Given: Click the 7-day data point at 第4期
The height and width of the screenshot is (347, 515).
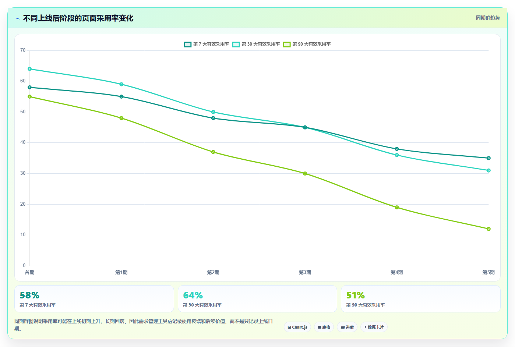Looking at the screenshot, I should pyautogui.click(x=397, y=149).
